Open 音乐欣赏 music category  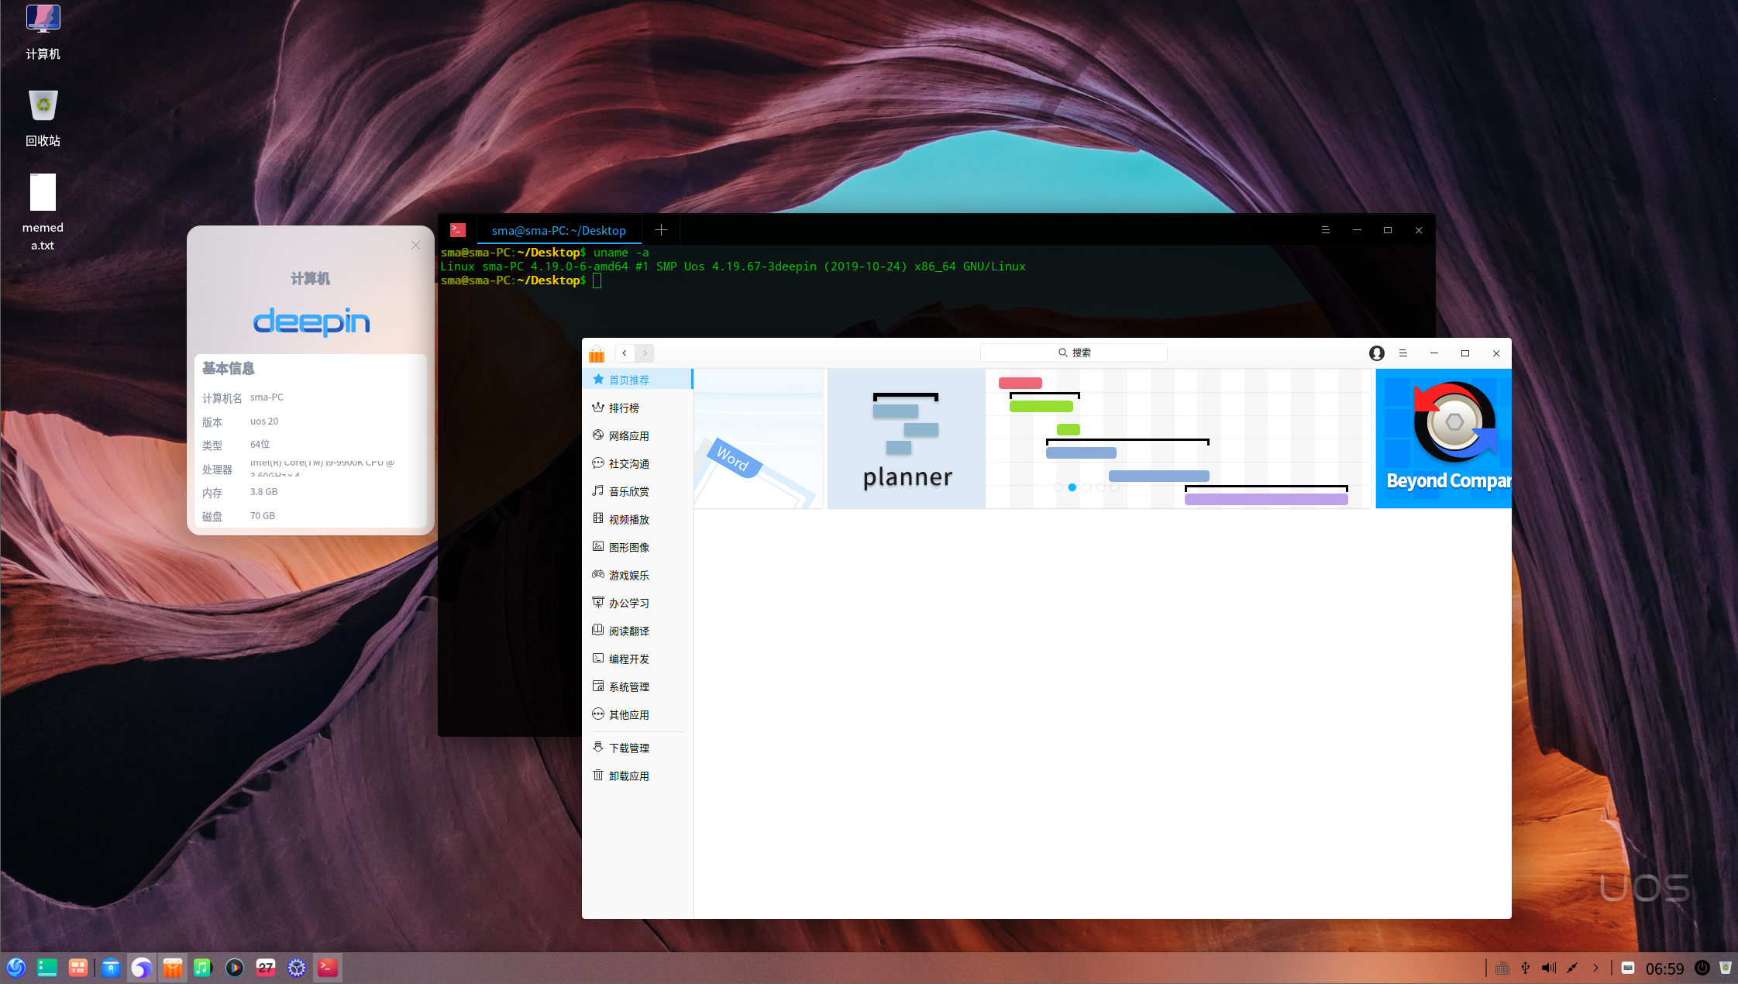(628, 491)
